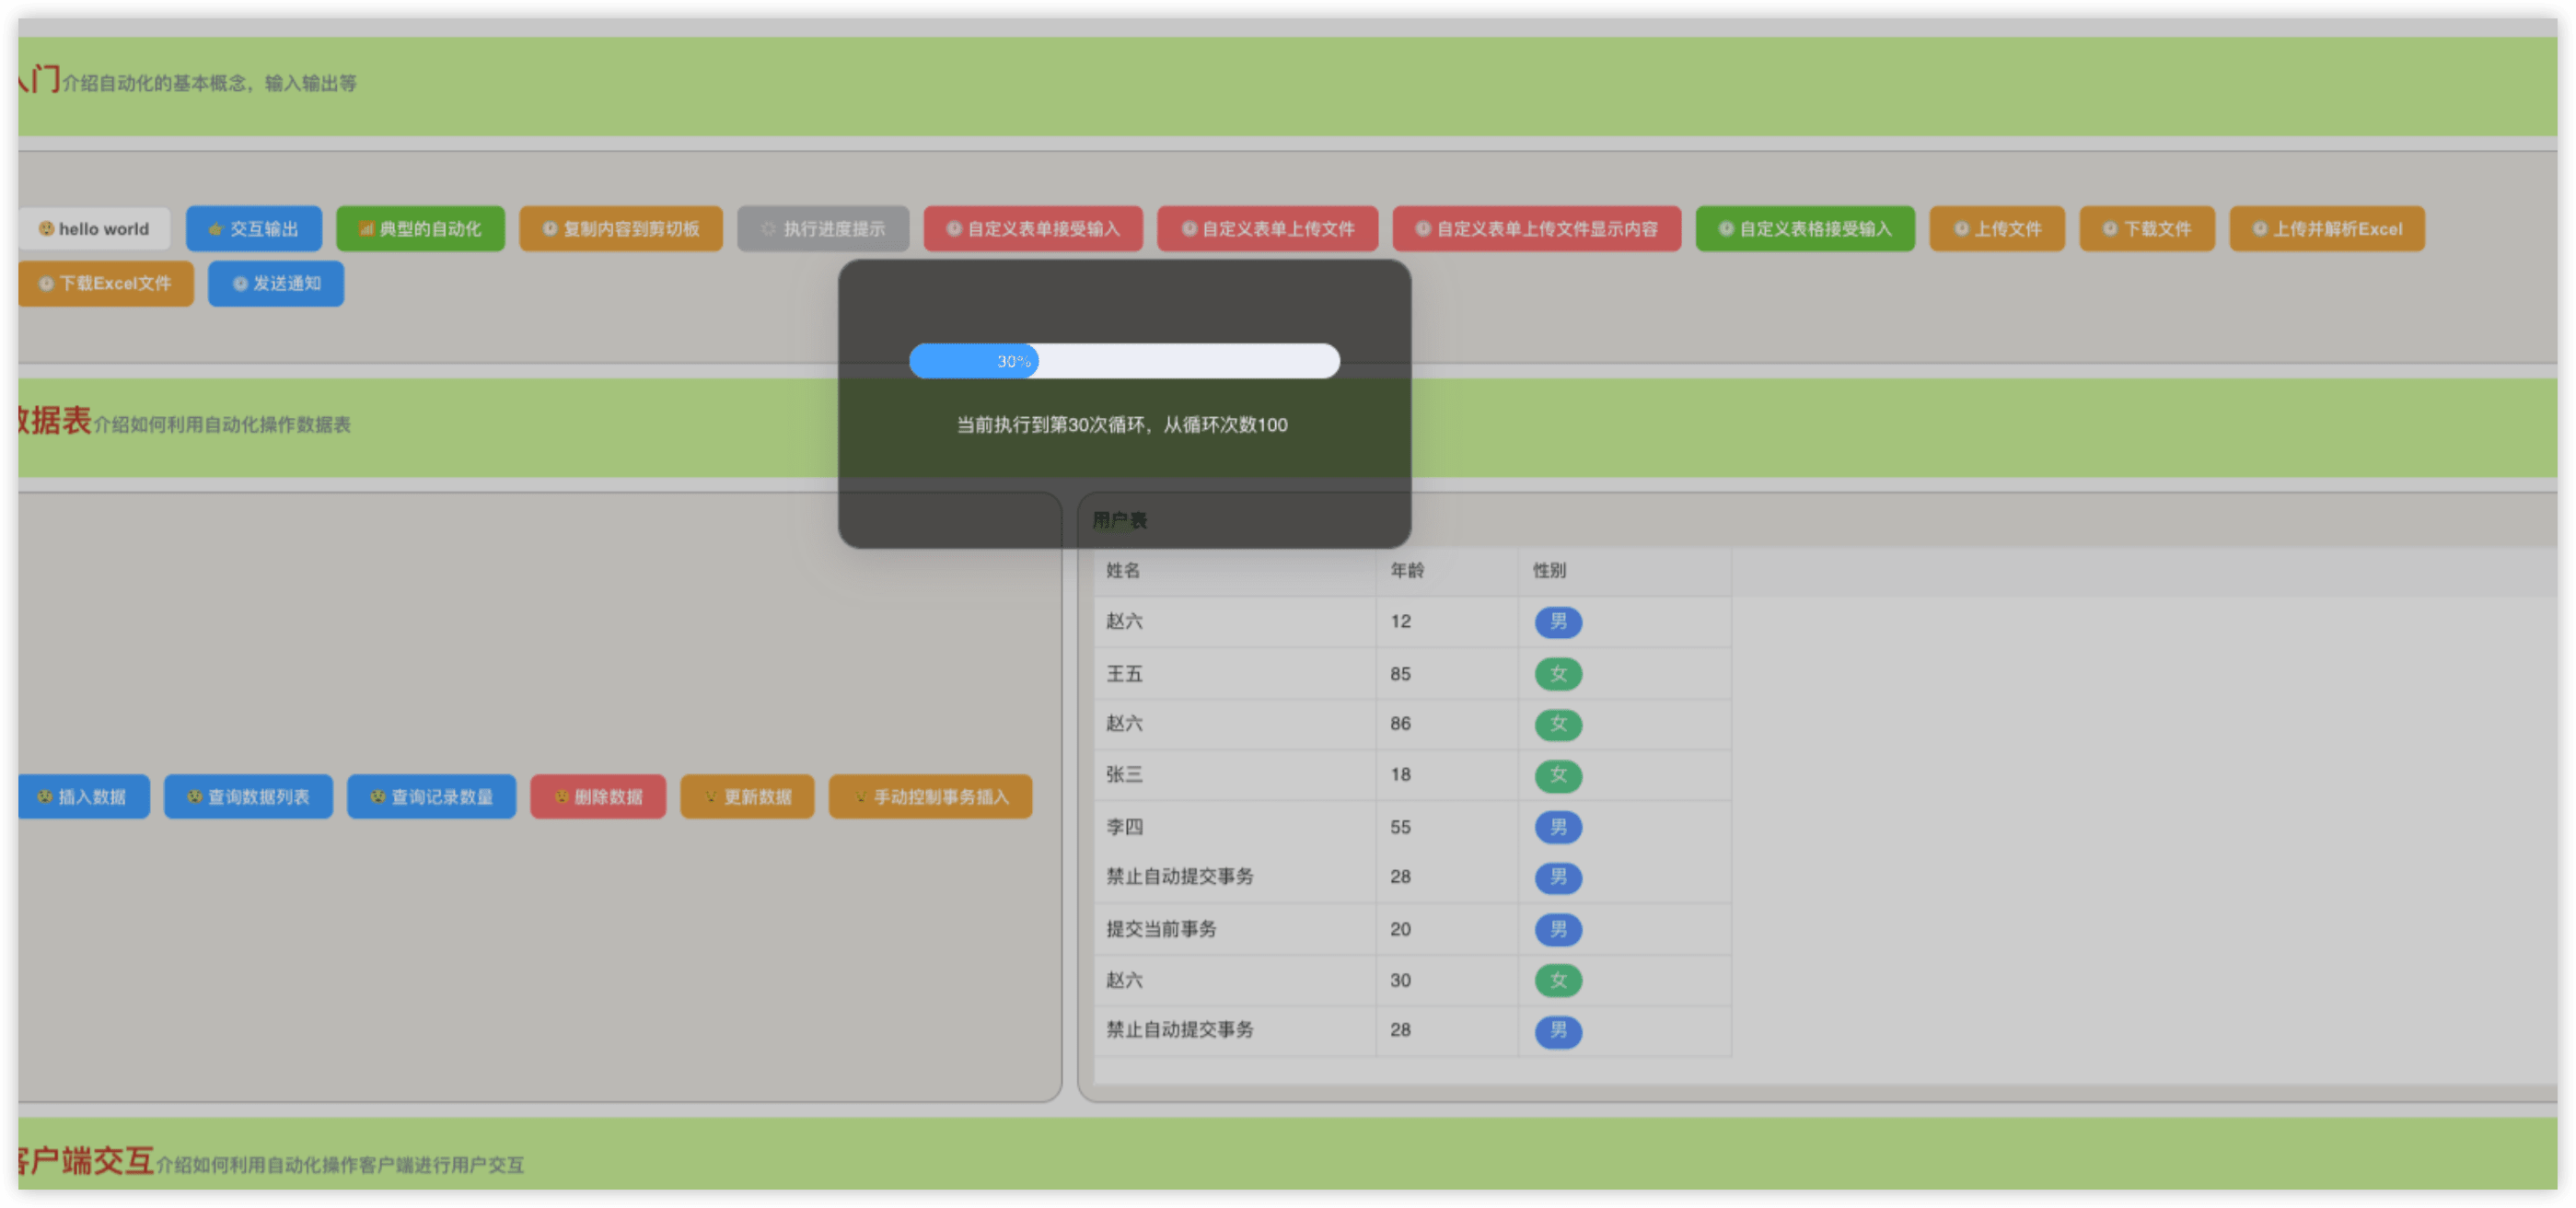Screen dimensions: 2576x1208
Task: Click the 上传文件 upload action
Action: pos(1996,228)
